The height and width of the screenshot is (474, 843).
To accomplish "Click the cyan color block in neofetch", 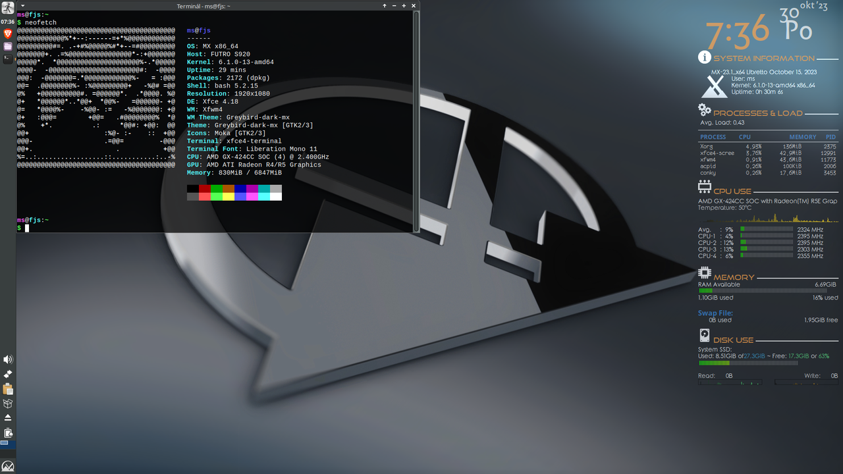I will pos(264,189).
